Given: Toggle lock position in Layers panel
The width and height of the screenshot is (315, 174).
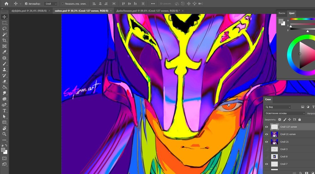Looking at the screenshot, I should click(x=289, y=119).
